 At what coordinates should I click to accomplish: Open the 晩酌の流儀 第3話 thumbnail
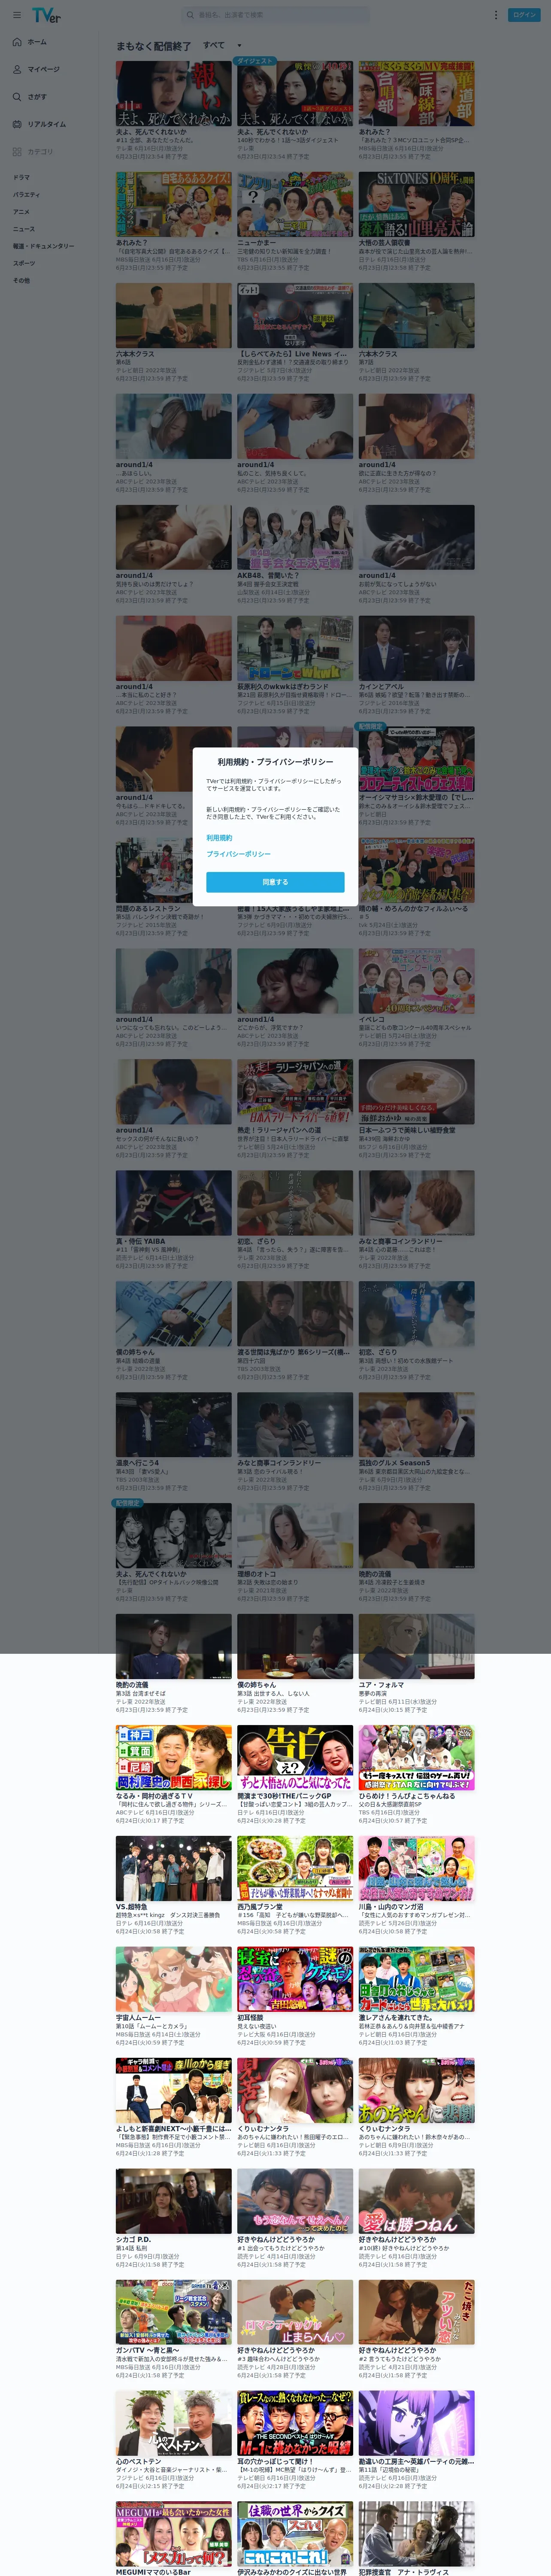pos(173,1647)
